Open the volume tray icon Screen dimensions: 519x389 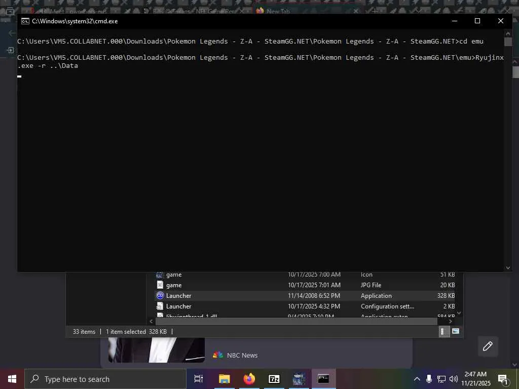click(x=454, y=379)
